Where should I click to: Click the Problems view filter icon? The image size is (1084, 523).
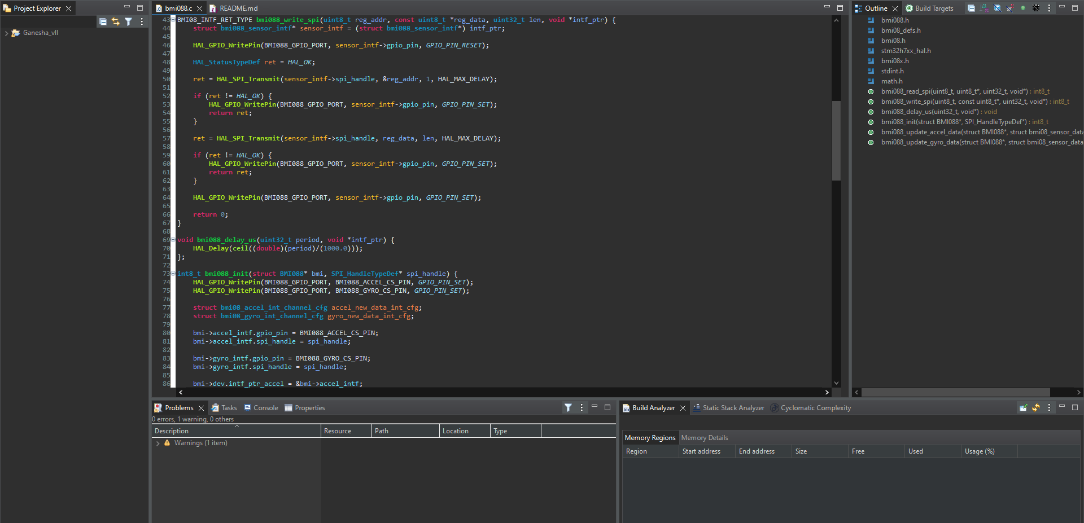coord(568,407)
